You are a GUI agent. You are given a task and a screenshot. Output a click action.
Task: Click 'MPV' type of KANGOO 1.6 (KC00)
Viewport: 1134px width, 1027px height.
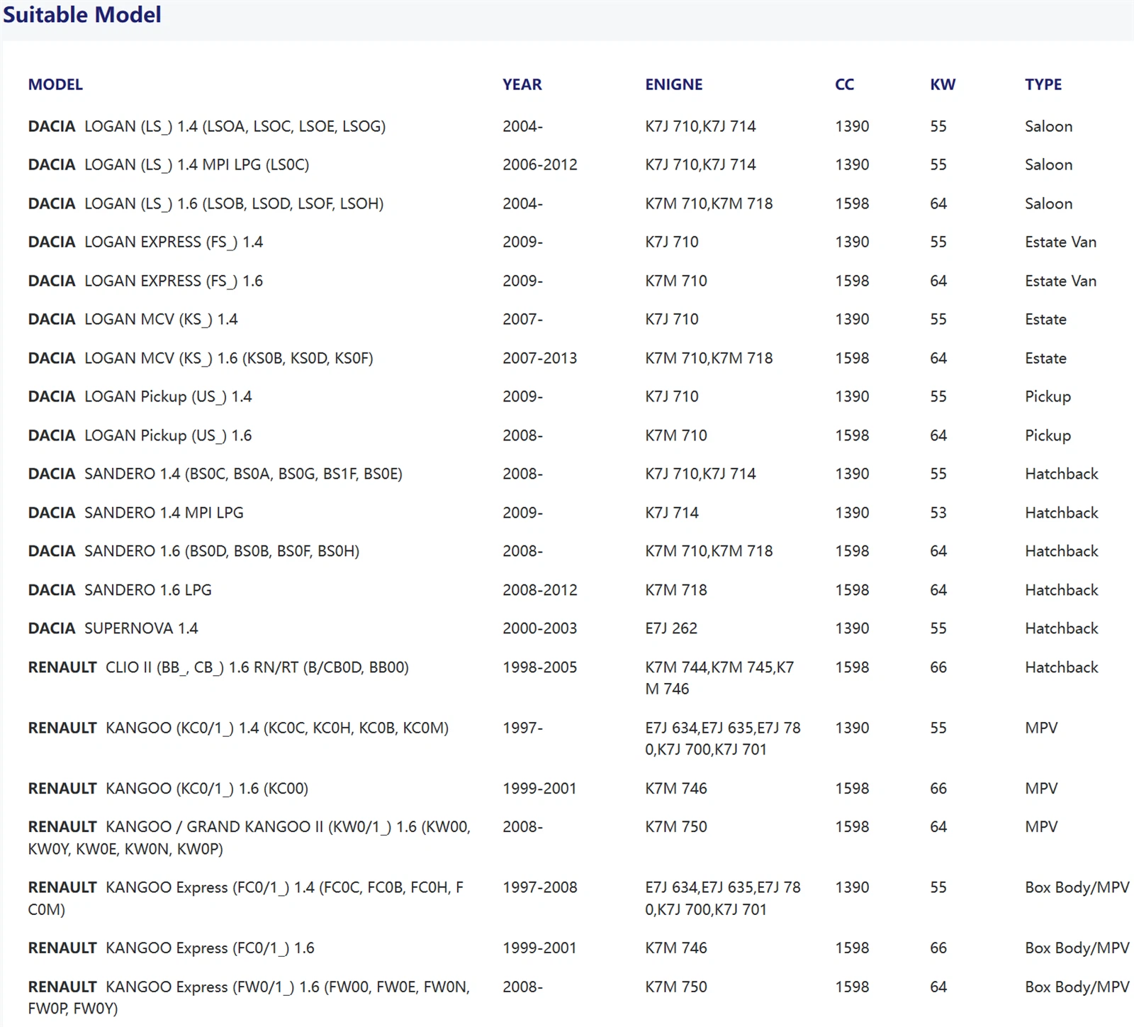1041,789
